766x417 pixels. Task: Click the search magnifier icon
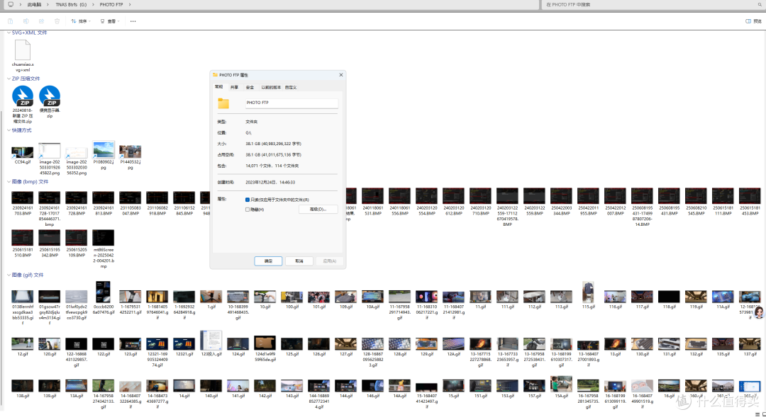tap(760, 4)
